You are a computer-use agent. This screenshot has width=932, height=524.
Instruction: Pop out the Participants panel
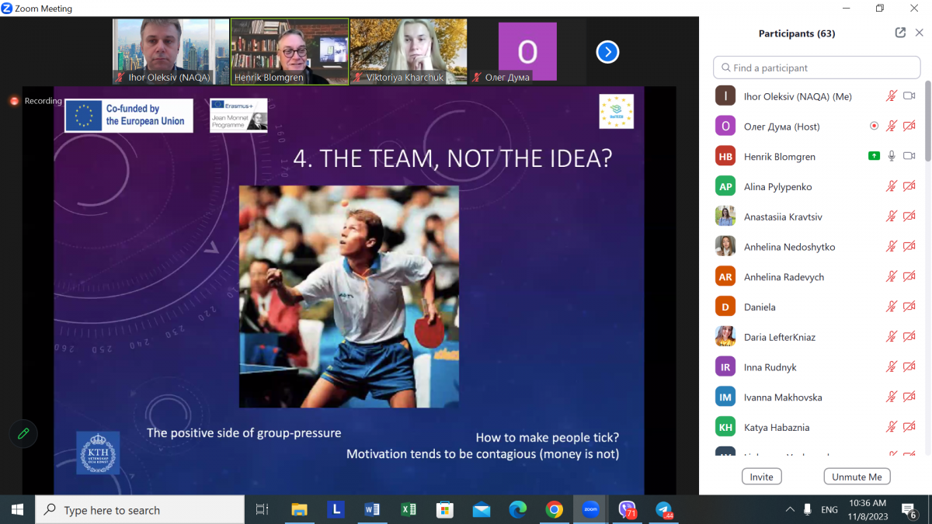click(x=900, y=33)
